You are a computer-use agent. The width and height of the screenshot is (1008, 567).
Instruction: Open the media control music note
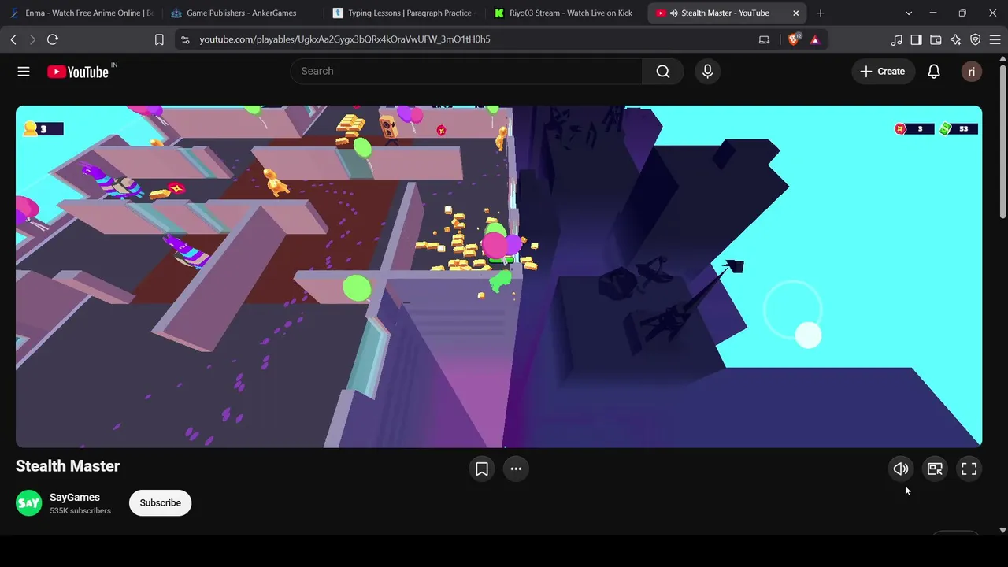click(897, 39)
